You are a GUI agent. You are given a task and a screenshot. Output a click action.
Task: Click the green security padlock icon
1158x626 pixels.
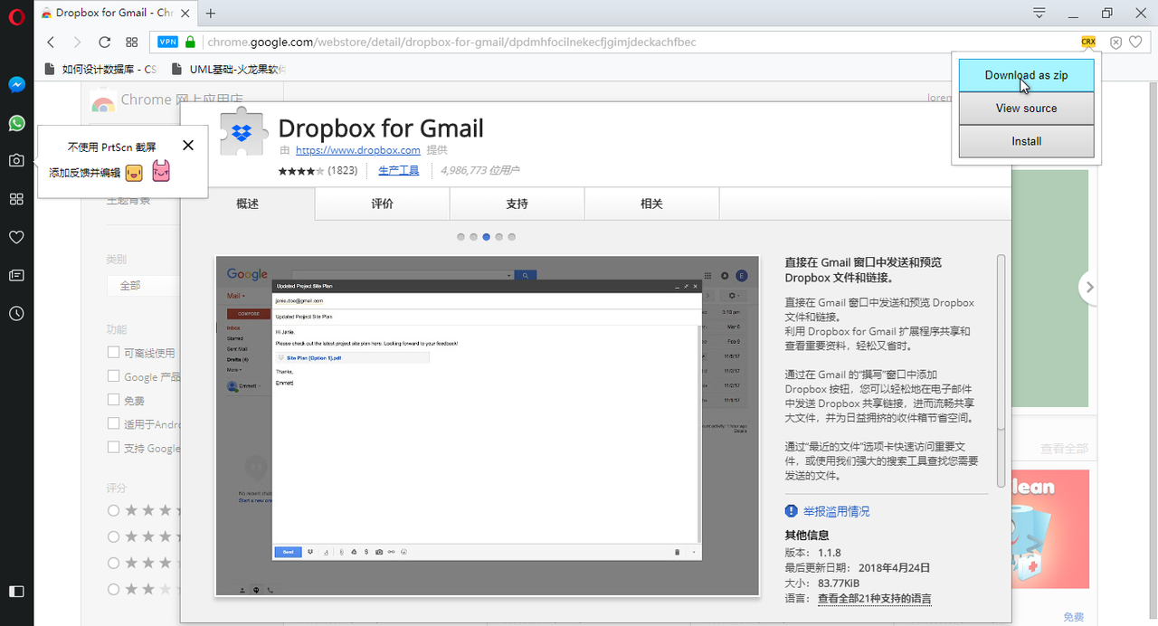tap(190, 42)
